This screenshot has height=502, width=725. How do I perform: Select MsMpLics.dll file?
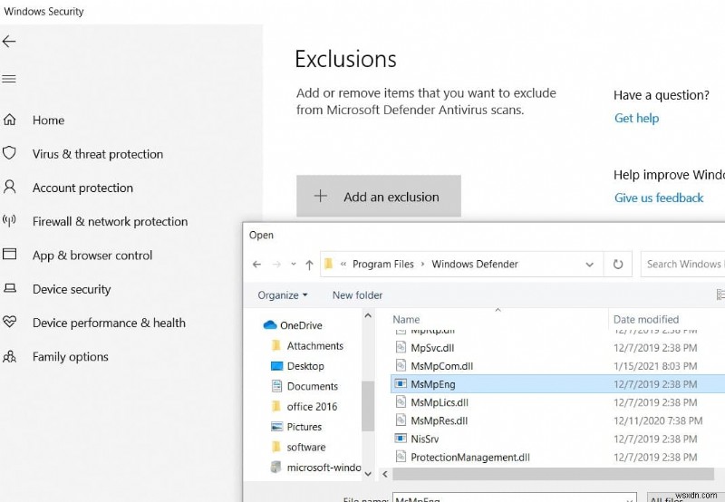440,402
